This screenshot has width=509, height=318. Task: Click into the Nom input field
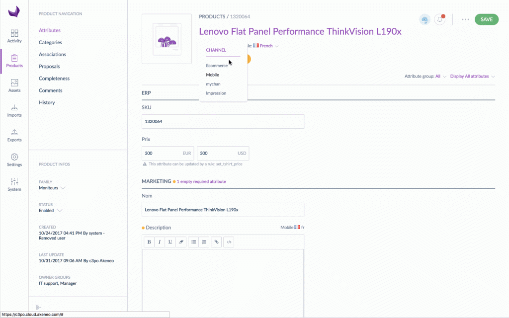pos(223,210)
